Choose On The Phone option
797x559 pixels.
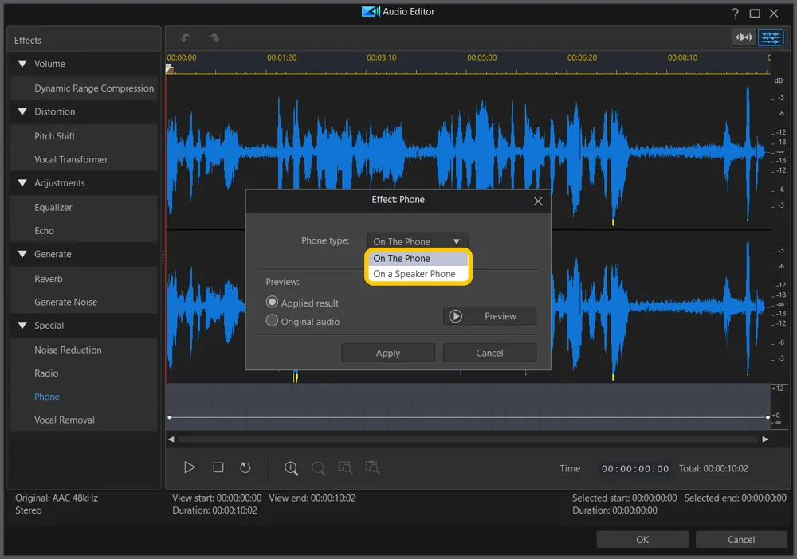pyautogui.click(x=418, y=259)
